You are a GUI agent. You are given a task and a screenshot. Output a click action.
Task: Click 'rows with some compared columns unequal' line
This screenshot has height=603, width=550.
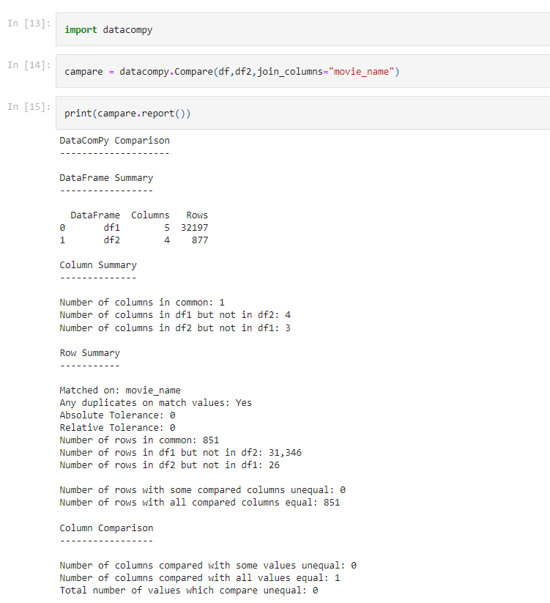[x=203, y=490]
